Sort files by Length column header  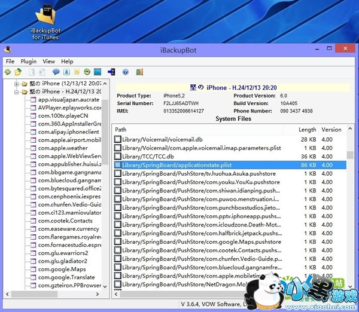point(307,130)
